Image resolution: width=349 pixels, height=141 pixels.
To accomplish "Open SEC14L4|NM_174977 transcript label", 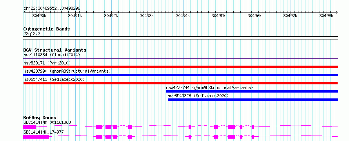I will [44, 132].
